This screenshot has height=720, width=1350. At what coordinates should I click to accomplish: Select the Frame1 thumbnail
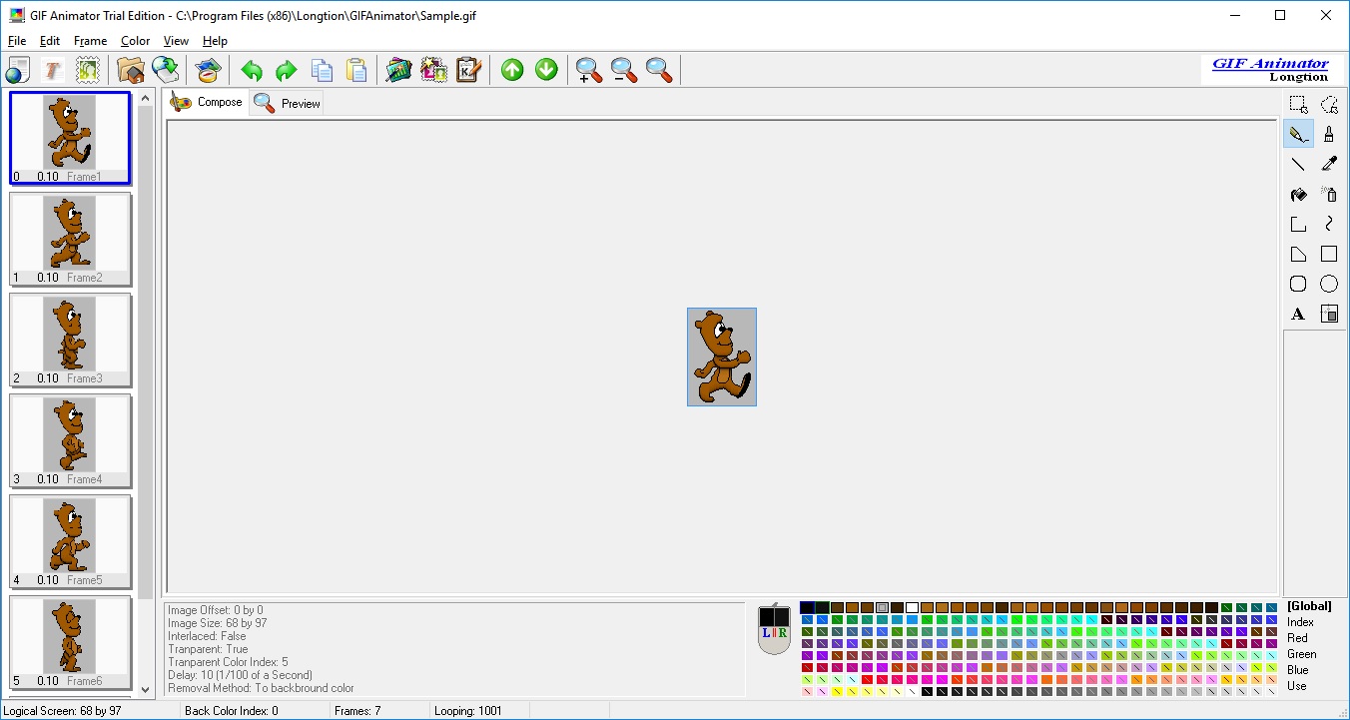pyautogui.click(x=70, y=138)
